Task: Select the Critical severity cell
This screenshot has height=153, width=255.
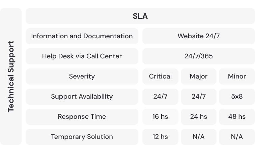Action: coord(160,76)
